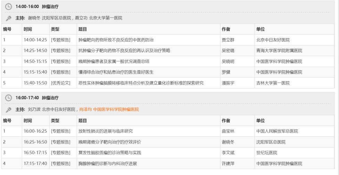The height and width of the screenshot is (175, 339).
Task: Click author name 潘振宇
Action: [228, 83]
